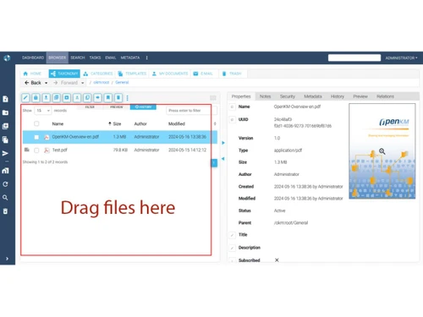423x317 pixels.
Task: Switch to the MY DOCUMENTS tab
Action: click(170, 74)
